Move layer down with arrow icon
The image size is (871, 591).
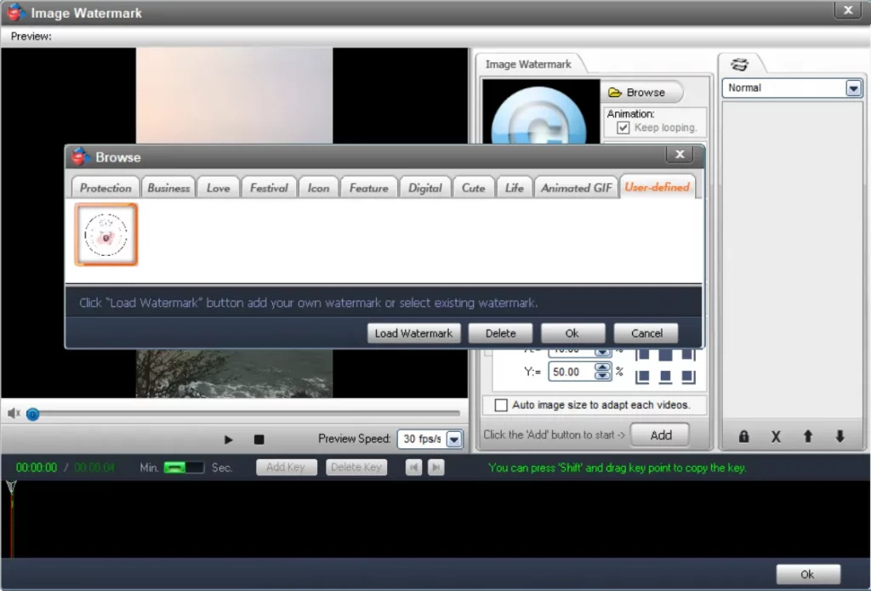pyautogui.click(x=840, y=436)
